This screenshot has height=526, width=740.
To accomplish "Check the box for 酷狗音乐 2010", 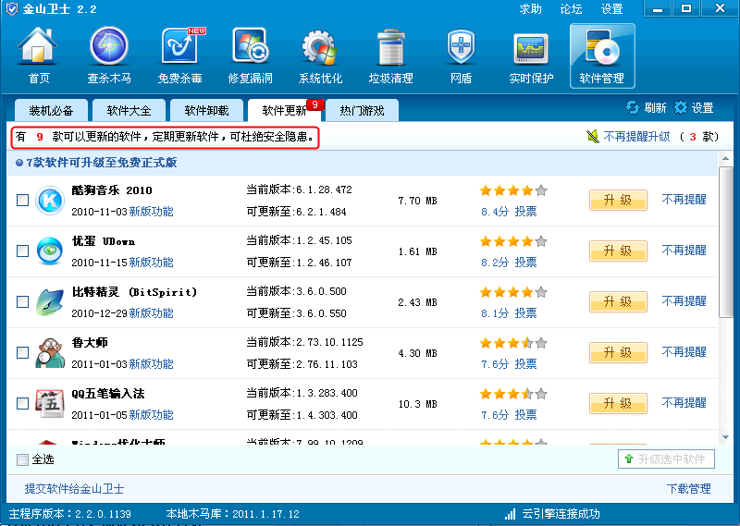I will click(23, 201).
